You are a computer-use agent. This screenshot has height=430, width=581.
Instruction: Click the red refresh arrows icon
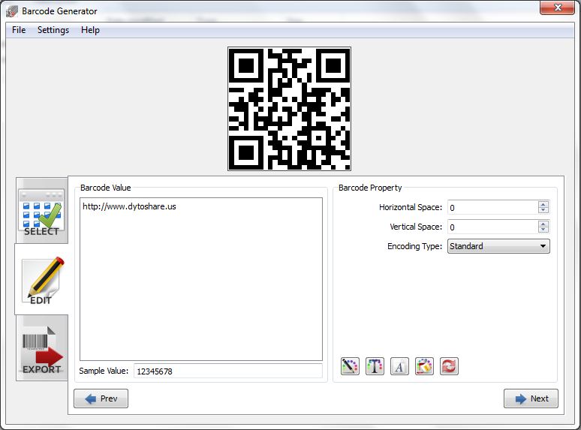tap(449, 366)
